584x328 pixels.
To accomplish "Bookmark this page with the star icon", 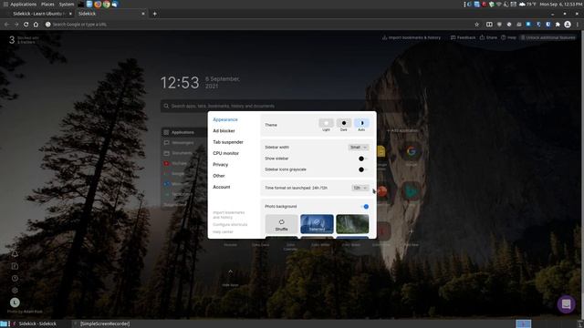I will pos(476,25).
